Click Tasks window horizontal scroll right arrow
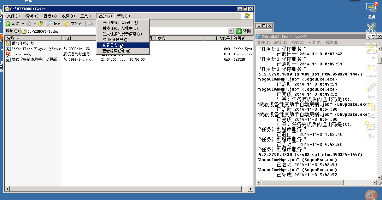 [x=251, y=189]
